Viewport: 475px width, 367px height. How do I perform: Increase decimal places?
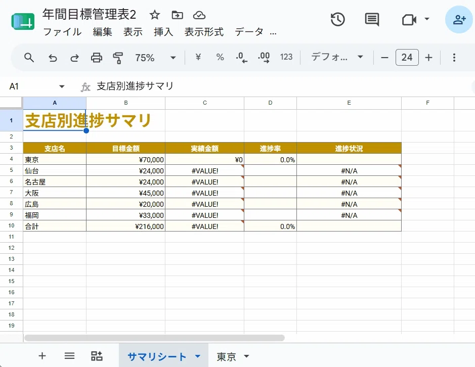[264, 57]
